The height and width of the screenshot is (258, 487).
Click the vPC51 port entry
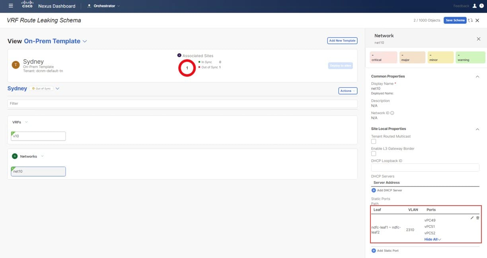tap(430, 227)
